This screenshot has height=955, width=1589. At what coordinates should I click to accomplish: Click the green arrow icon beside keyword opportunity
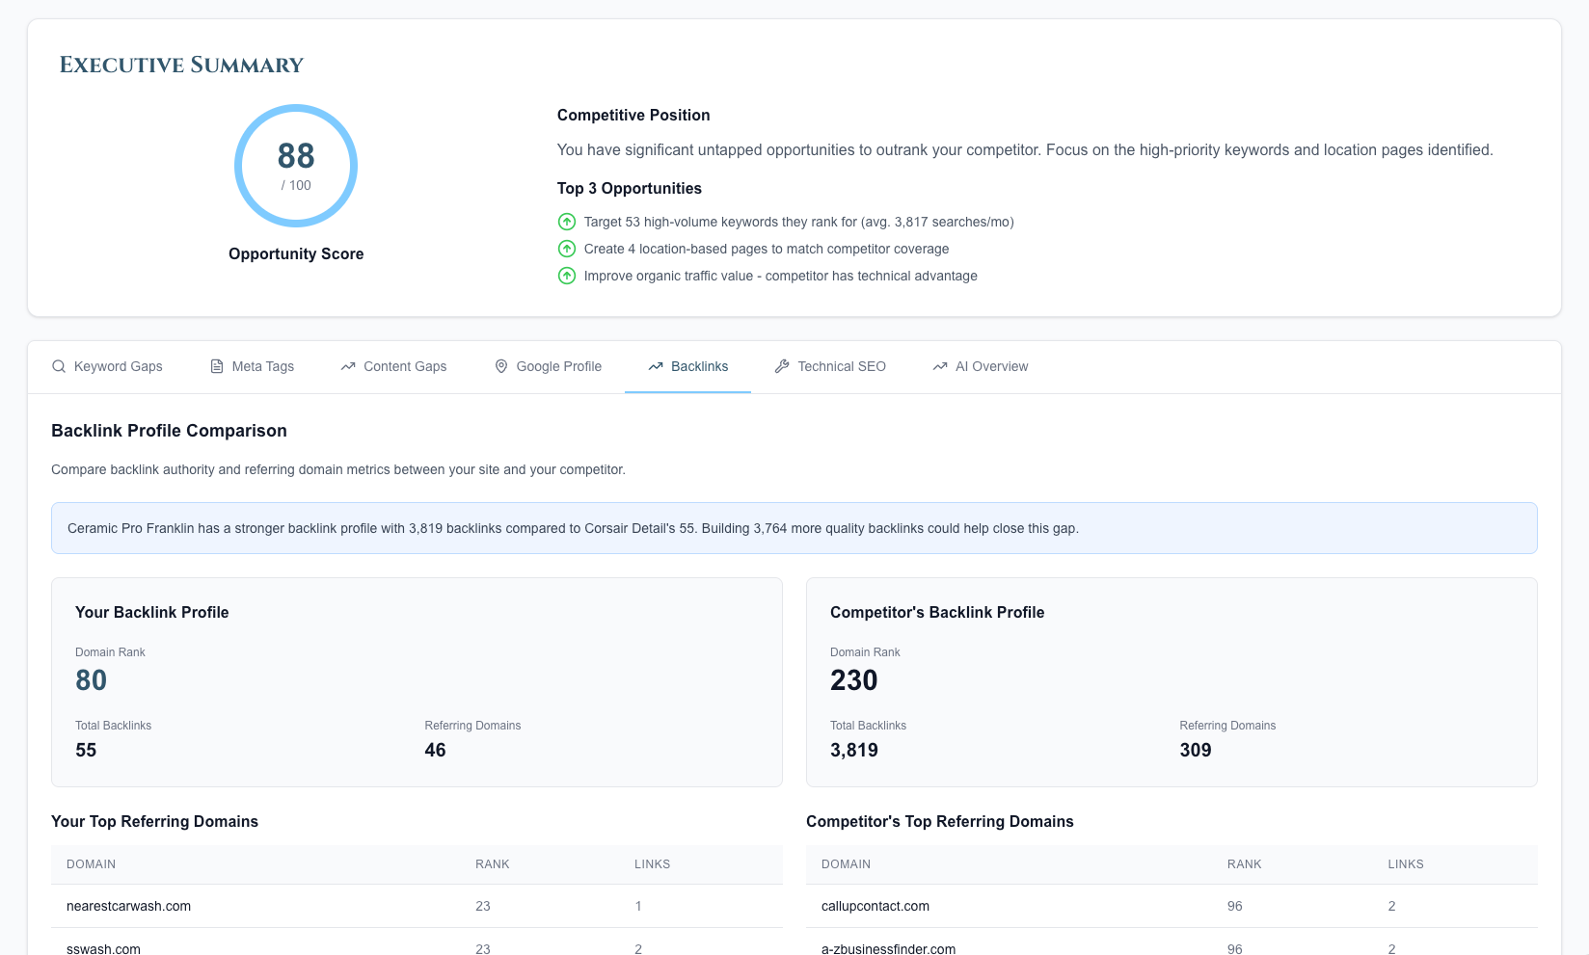(x=567, y=222)
